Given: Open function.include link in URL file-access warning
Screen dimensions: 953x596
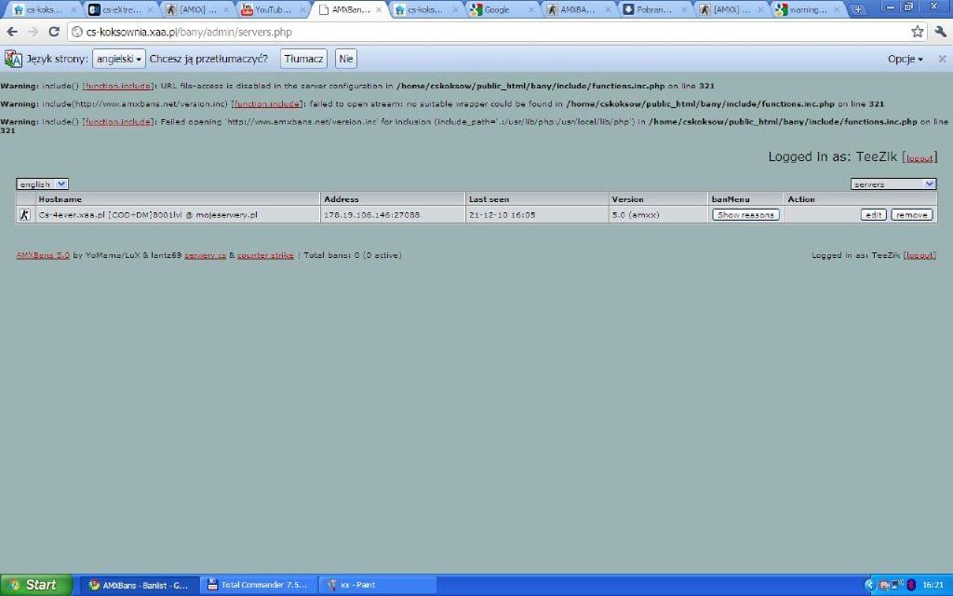Looking at the screenshot, I should point(118,87).
